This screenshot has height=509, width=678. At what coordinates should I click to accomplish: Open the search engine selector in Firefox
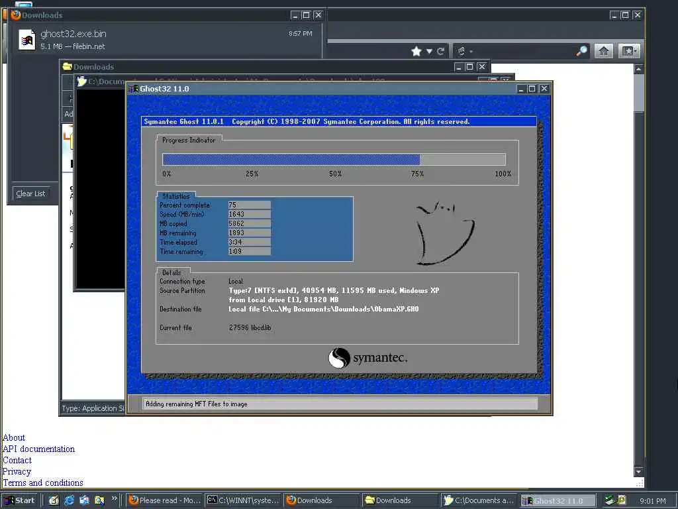click(x=464, y=52)
